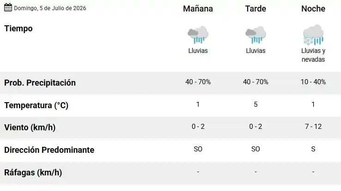This screenshot has height=191, width=341.
Task: Select the Mañana column header
Action: (x=198, y=9)
